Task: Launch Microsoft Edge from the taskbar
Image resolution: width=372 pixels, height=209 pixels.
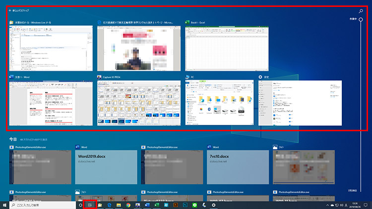Action: (109, 205)
